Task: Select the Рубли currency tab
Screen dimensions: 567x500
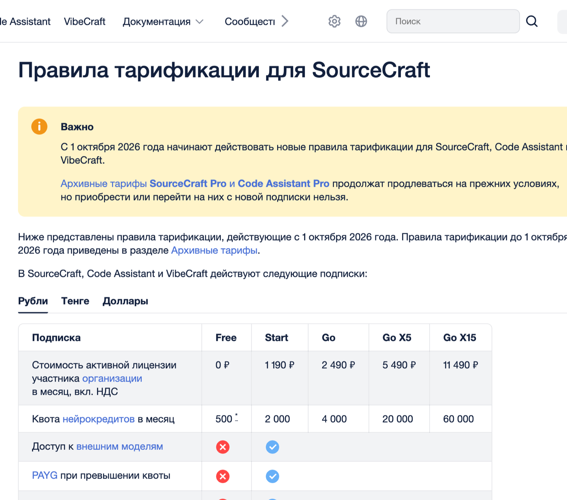Action: click(33, 301)
